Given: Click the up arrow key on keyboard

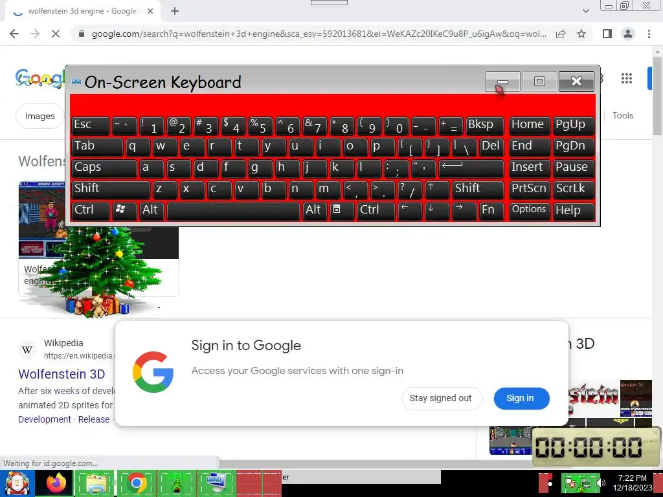Looking at the screenshot, I should [437, 189].
